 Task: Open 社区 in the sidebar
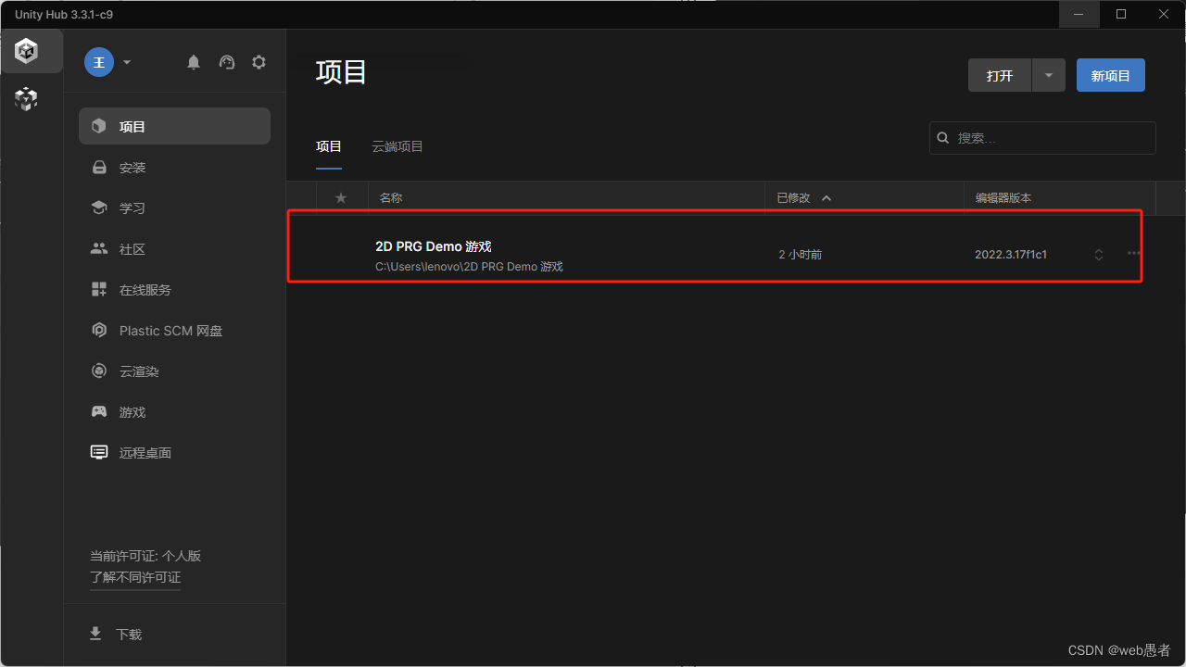pyautogui.click(x=174, y=249)
